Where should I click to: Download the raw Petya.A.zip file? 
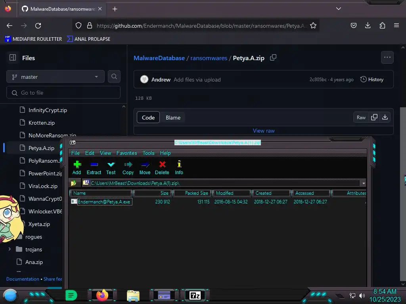coord(385,117)
